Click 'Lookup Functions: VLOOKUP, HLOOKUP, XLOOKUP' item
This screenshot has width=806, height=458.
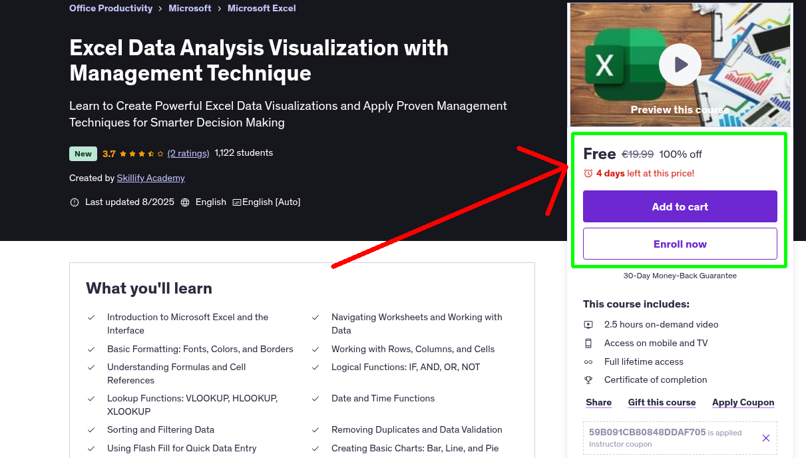click(192, 405)
